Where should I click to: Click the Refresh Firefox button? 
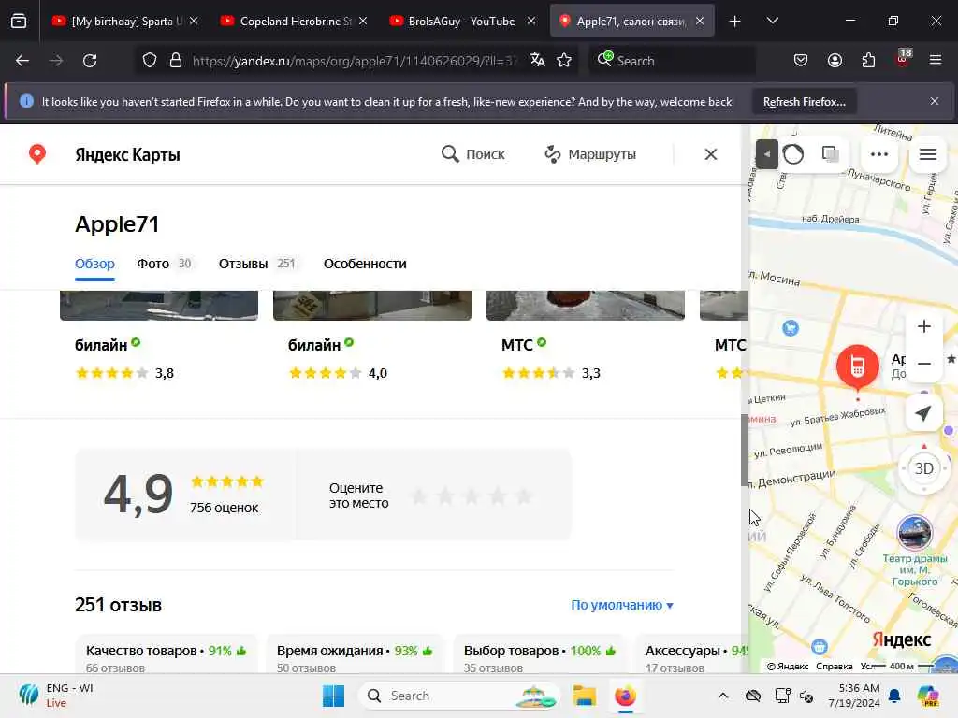click(804, 102)
